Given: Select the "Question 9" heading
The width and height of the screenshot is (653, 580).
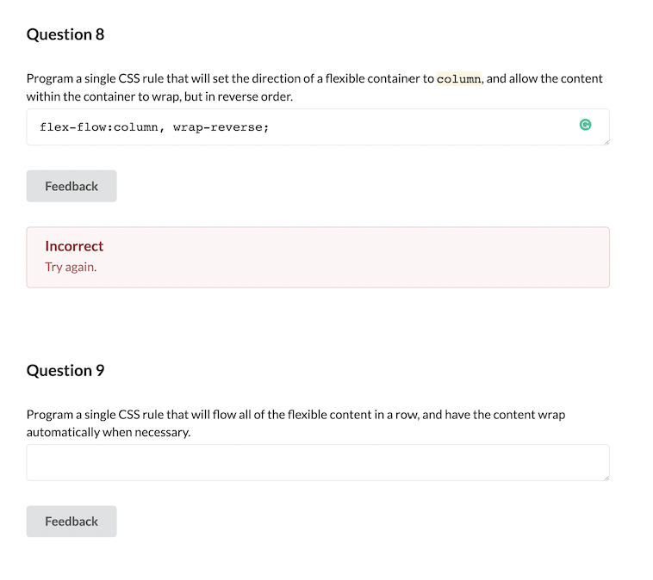Looking at the screenshot, I should click(65, 370).
